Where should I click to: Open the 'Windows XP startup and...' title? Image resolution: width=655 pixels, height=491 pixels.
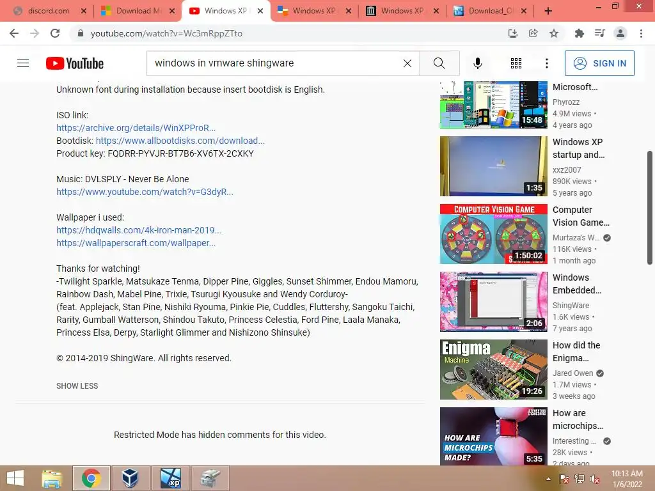[578, 148]
